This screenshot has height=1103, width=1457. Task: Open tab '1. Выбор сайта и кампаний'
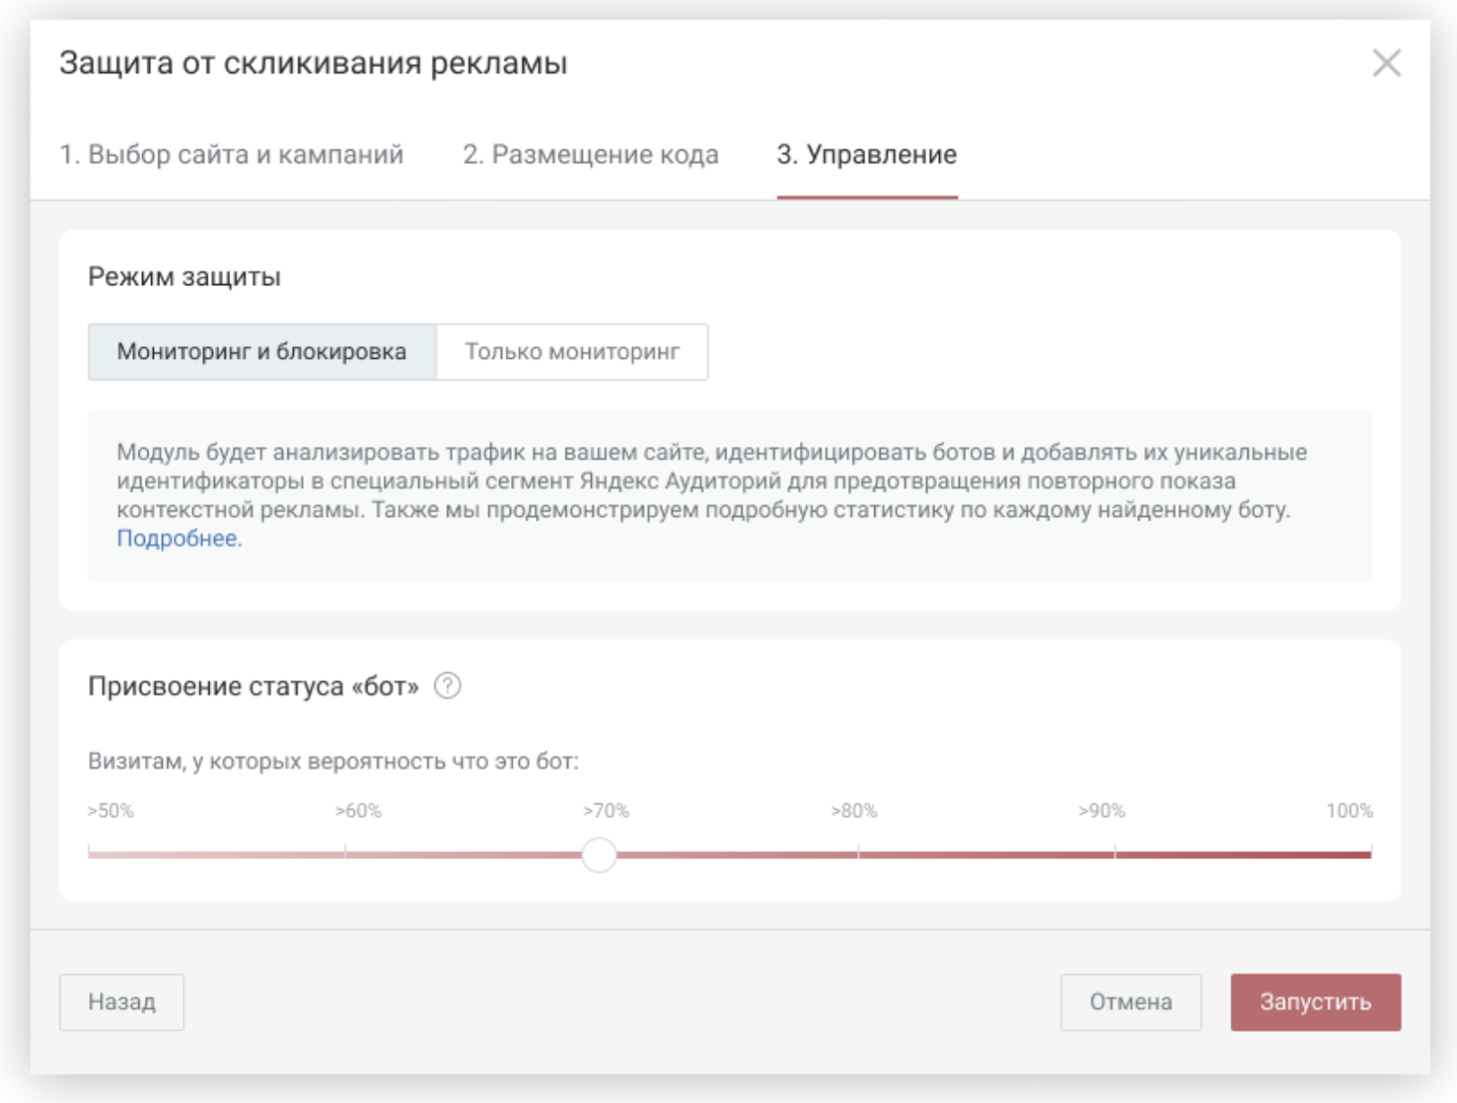point(231,154)
